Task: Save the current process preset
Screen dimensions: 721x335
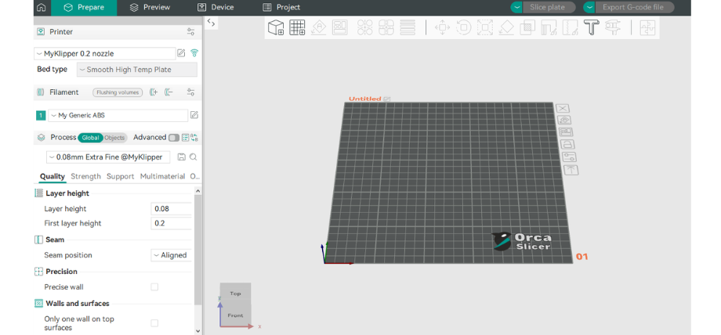Action: (x=181, y=157)
